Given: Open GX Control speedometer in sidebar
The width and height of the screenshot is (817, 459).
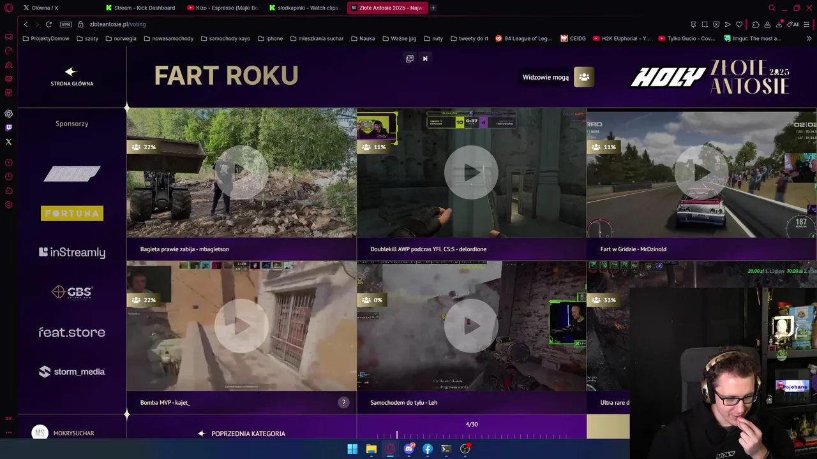Looking at the screenshot, I should tap(8, 51).
